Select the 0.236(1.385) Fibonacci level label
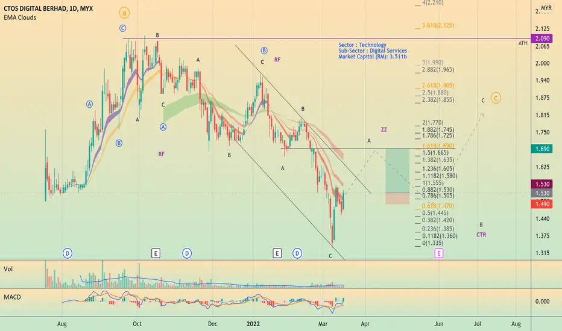This screenshot has height=331, width=562. coord(438,229)
